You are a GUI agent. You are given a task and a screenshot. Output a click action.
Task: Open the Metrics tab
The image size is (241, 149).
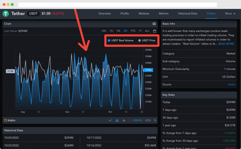pyautogui.click(x=164, y=14)
